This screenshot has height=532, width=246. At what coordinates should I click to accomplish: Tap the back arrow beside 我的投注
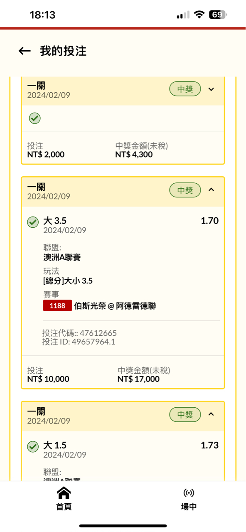pos(25,51)
